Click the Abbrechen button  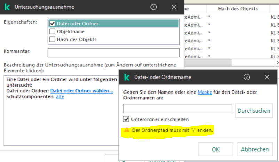[x=255, y=149]
